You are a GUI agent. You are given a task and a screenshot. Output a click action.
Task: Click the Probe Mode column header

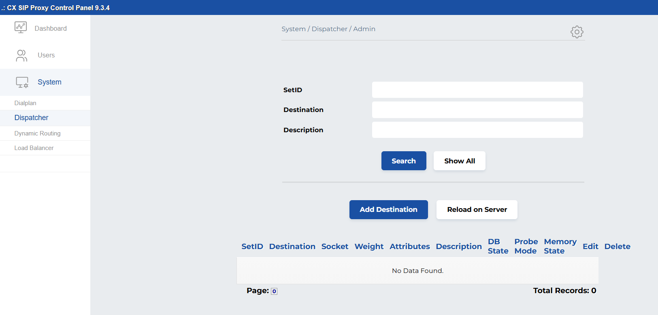pyautogui.click(x=526, y=246)
